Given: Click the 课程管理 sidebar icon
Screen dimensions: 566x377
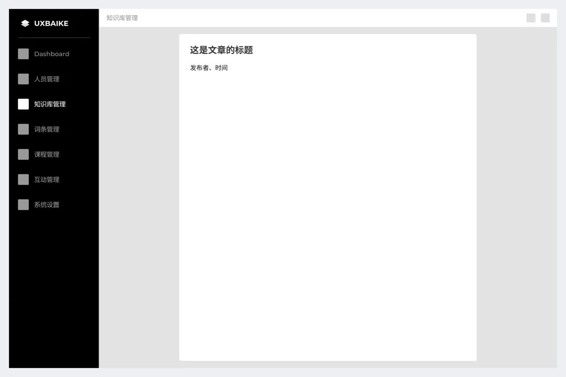Looking at the screenshot, I should pos(23,154).
